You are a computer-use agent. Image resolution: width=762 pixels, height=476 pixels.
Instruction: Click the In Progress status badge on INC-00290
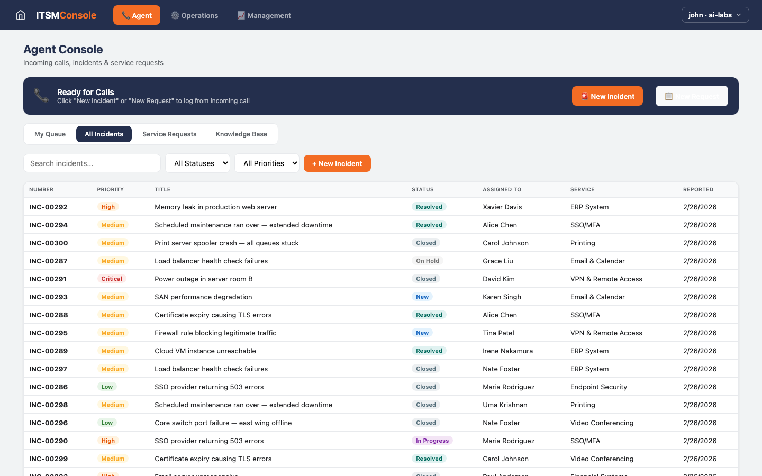(432, 441)
